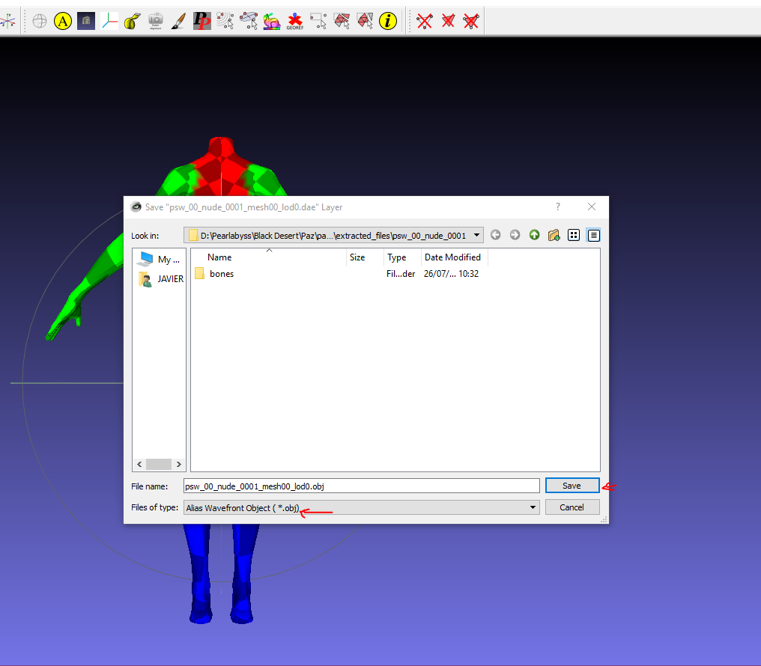Expand the 'Look in' path dropdown
The image size is (761, 666).
pos(477,235)
